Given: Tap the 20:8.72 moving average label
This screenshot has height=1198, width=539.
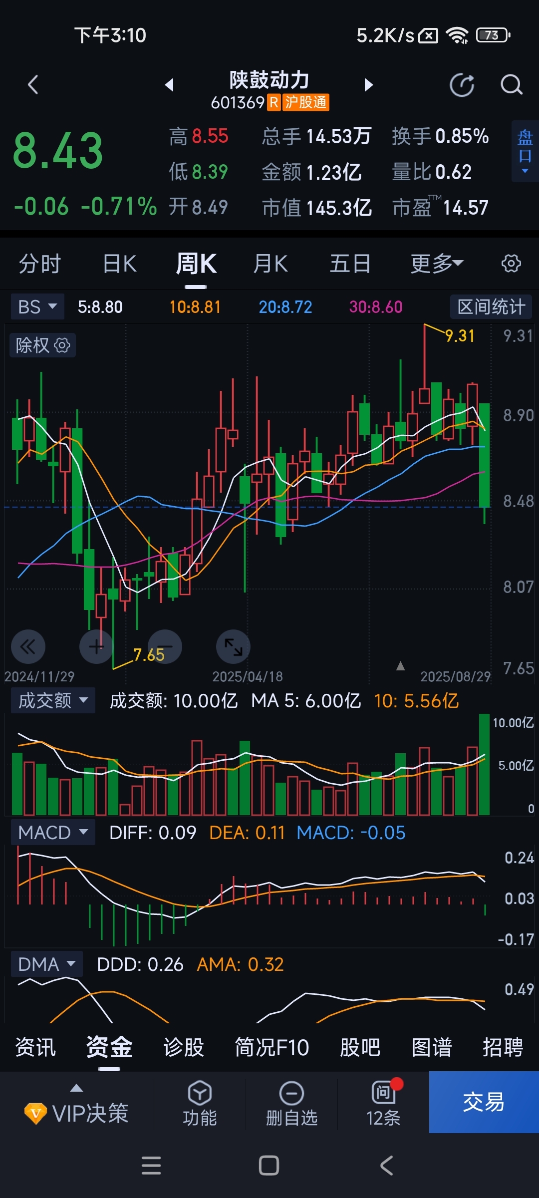Looking at the screenshot, I should 285,307.
